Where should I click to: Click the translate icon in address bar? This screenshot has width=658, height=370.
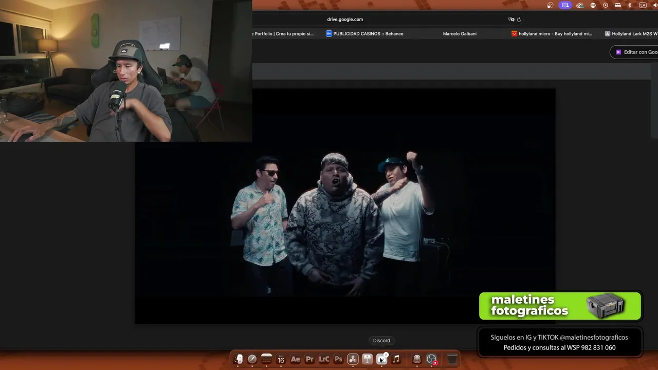pos(511,20)
